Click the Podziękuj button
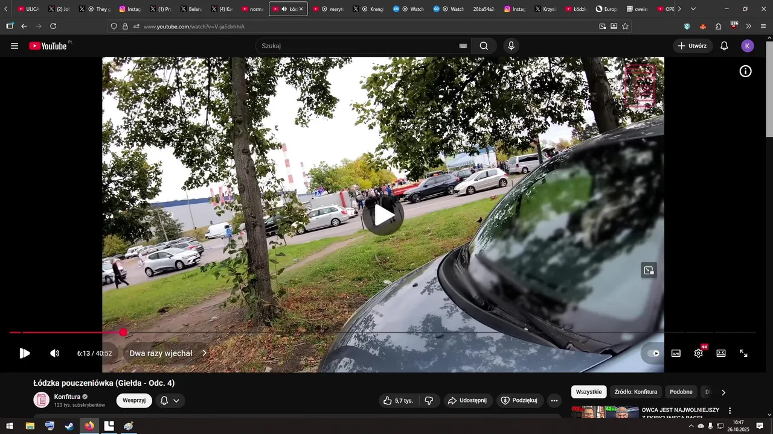773x434 pixels. pos(520,400)
